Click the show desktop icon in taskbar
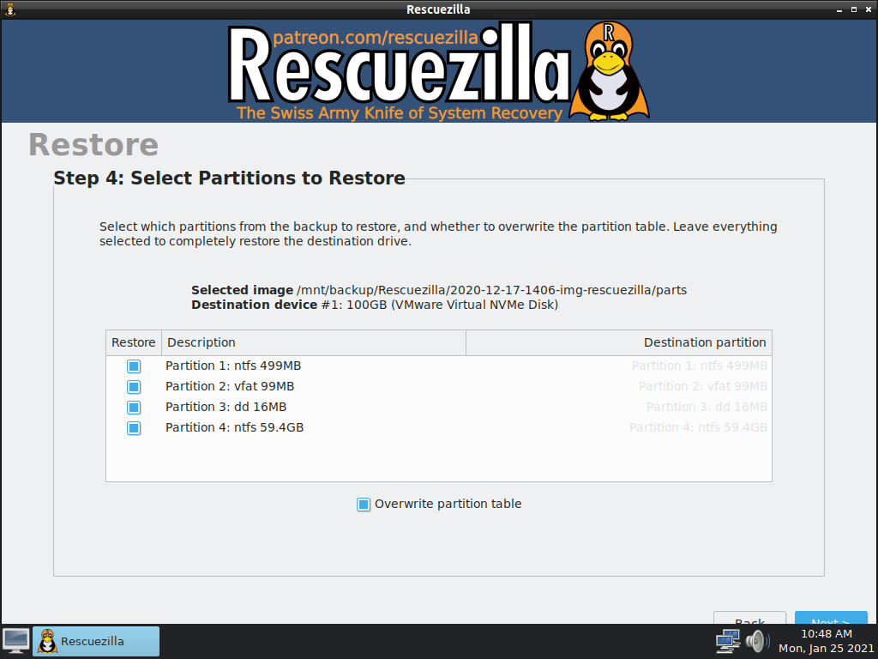The width and height of the screenshot is (878, 659). tap(15, 641)
